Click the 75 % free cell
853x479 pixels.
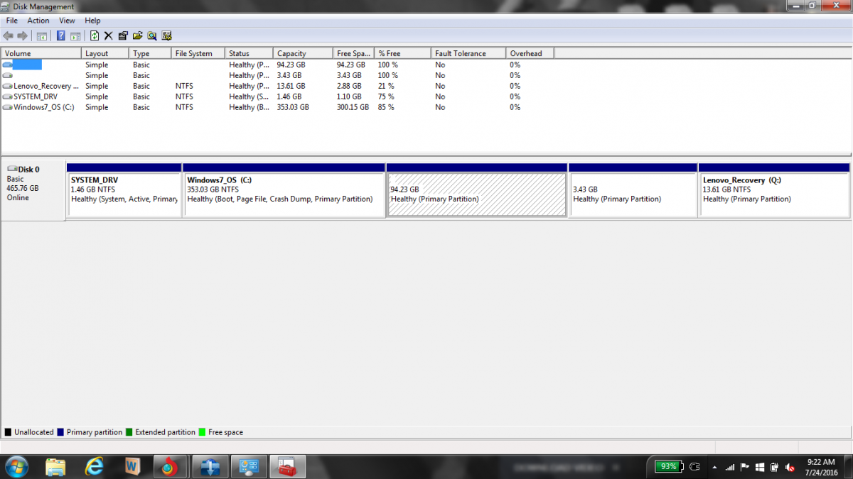386,97
